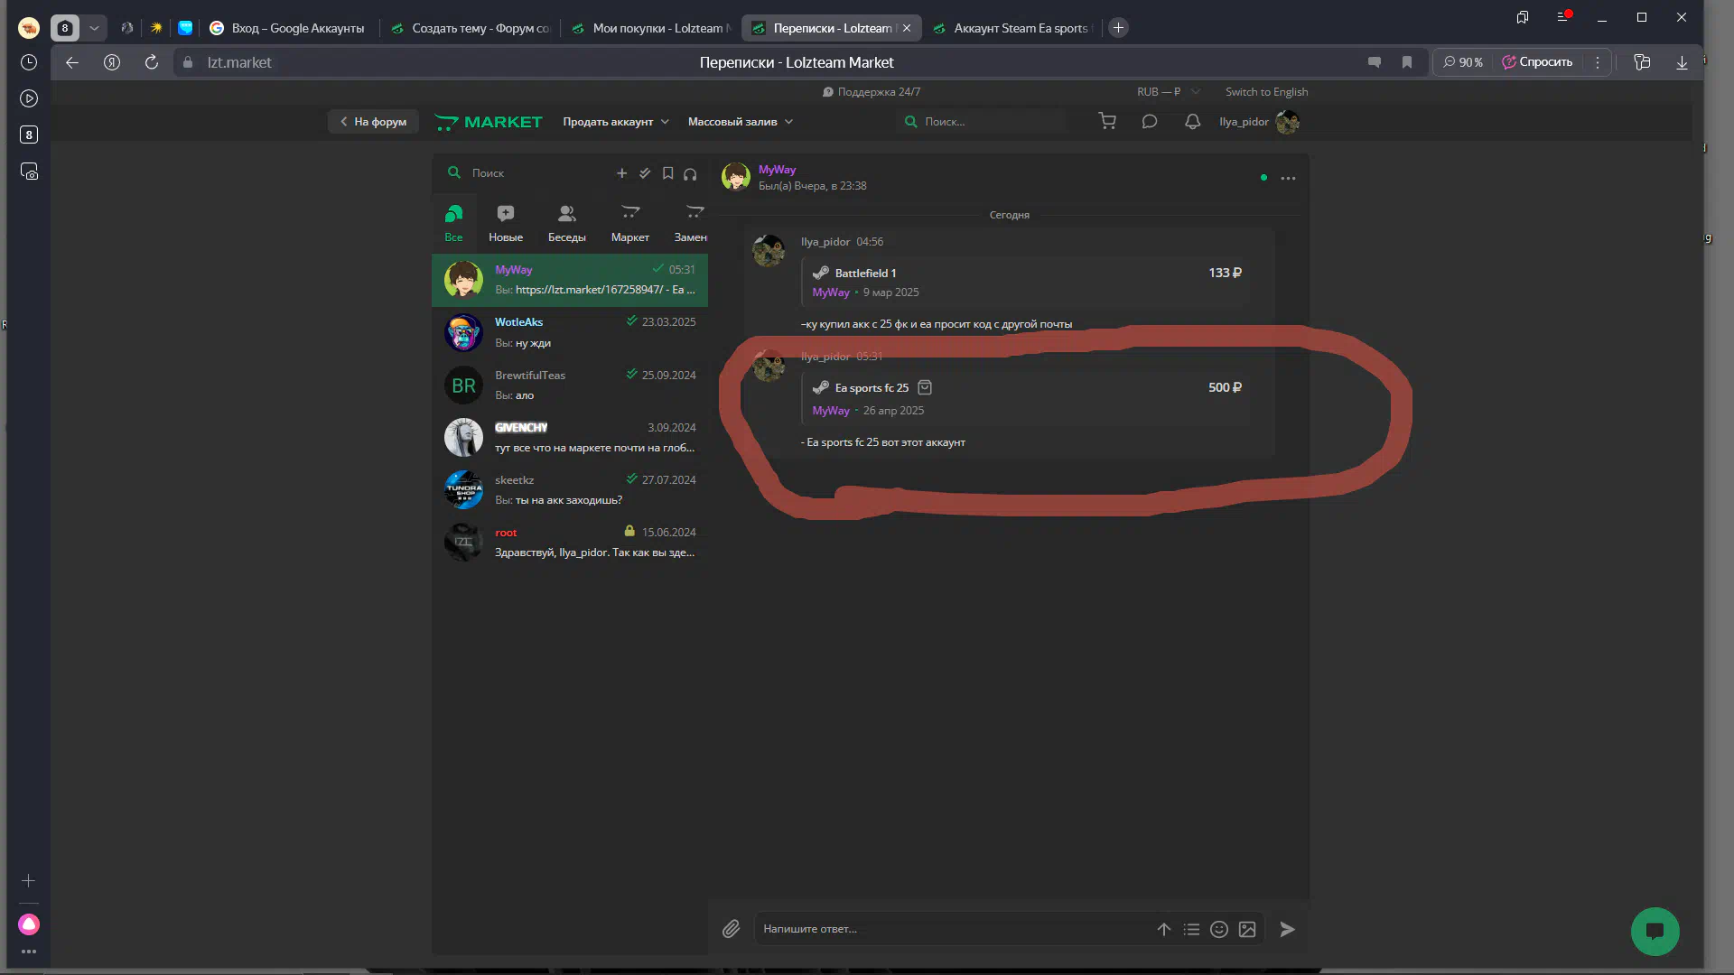Click the Alice assistant icon in sidebar
1734x975 pixels.
pyautogui.click(x=29, y=924)
